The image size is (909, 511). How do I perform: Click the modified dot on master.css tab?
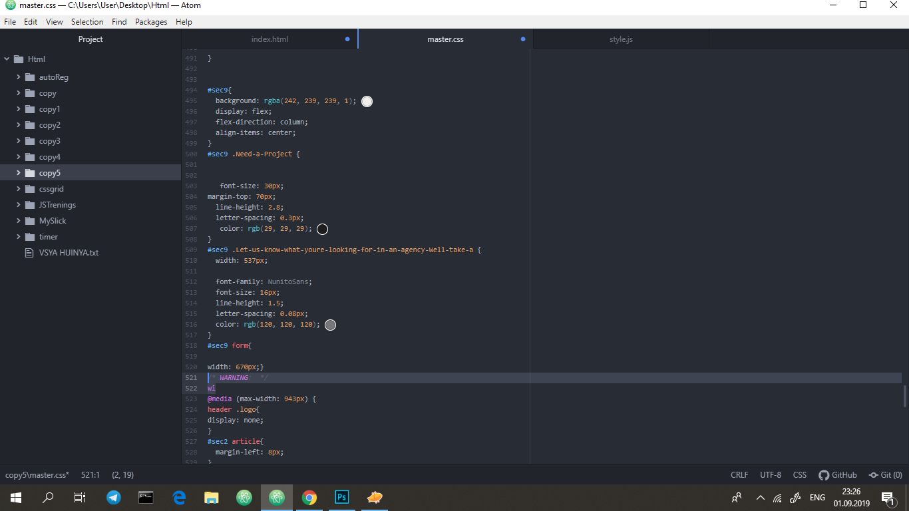pos(523,39)
